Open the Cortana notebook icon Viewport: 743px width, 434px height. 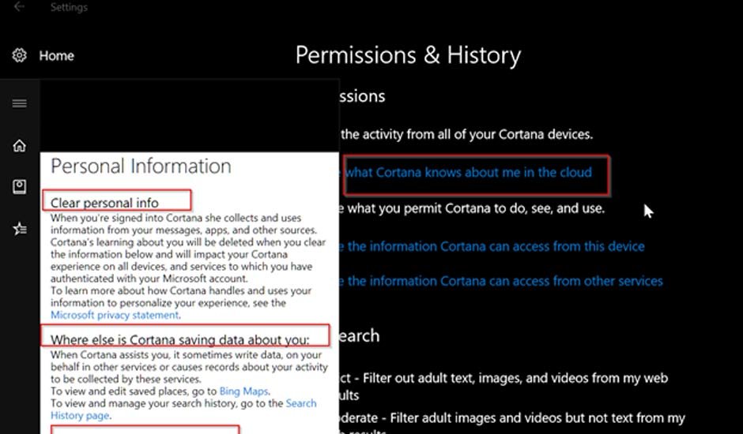pos(20,187)
